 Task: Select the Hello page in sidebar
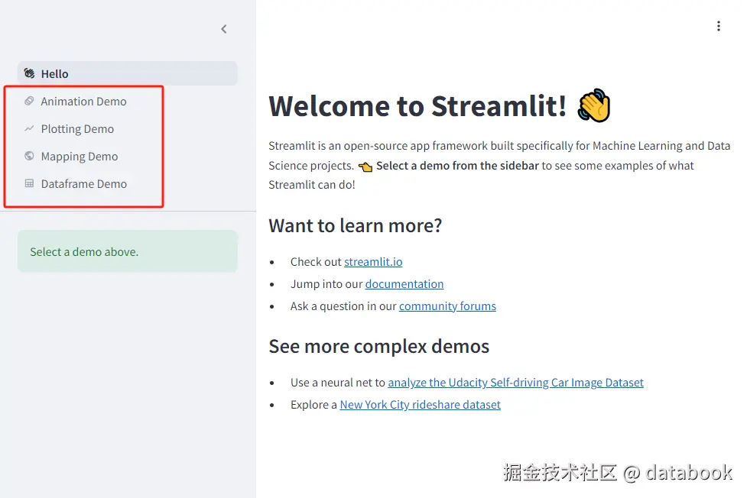pyautogui.click(x=127, y=73)
